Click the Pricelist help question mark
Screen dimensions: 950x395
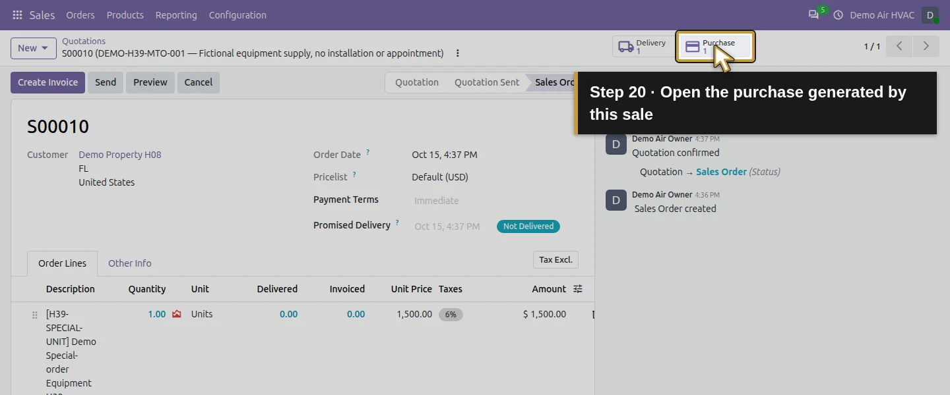click(x=354, y=174)
